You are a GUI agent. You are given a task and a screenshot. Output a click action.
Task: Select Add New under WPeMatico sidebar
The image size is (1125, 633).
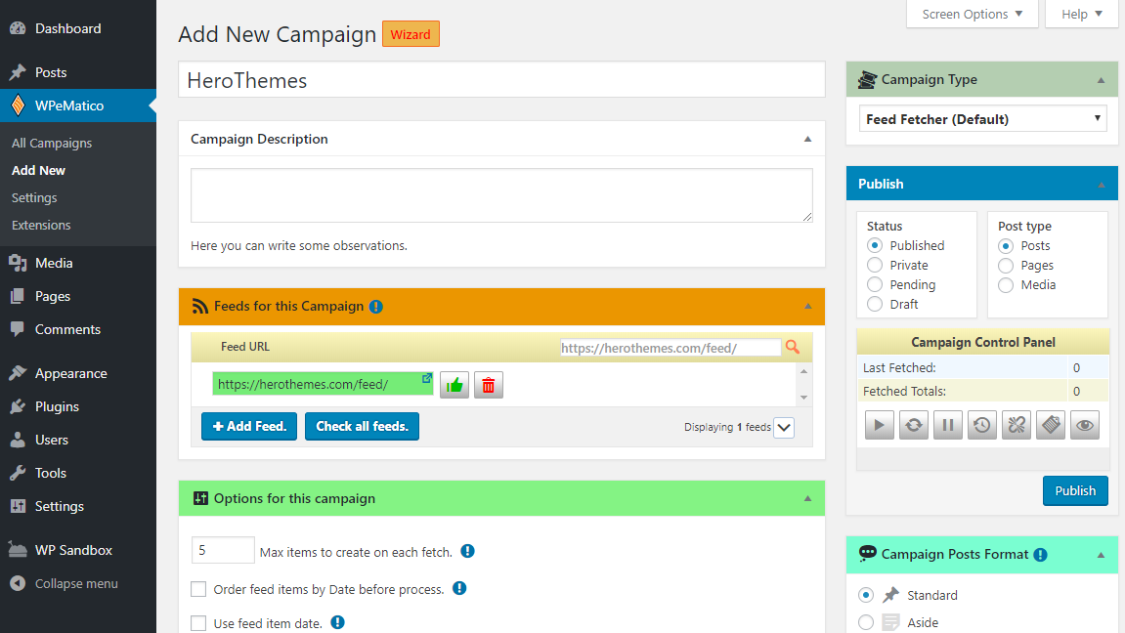coord(38,170)
